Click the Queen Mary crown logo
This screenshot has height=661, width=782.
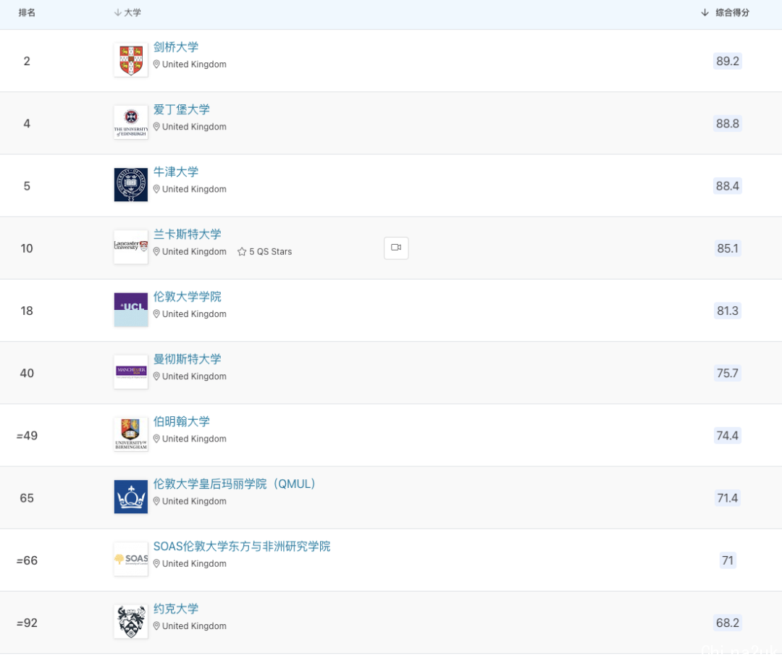pos(130,497)
